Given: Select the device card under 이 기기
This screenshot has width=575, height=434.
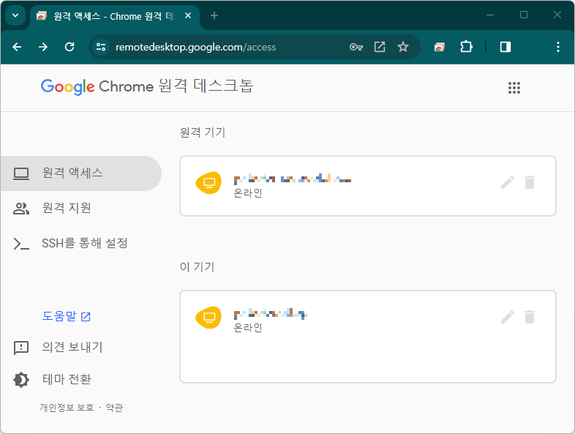Looking at the screenshot, I should pos(368,337).
